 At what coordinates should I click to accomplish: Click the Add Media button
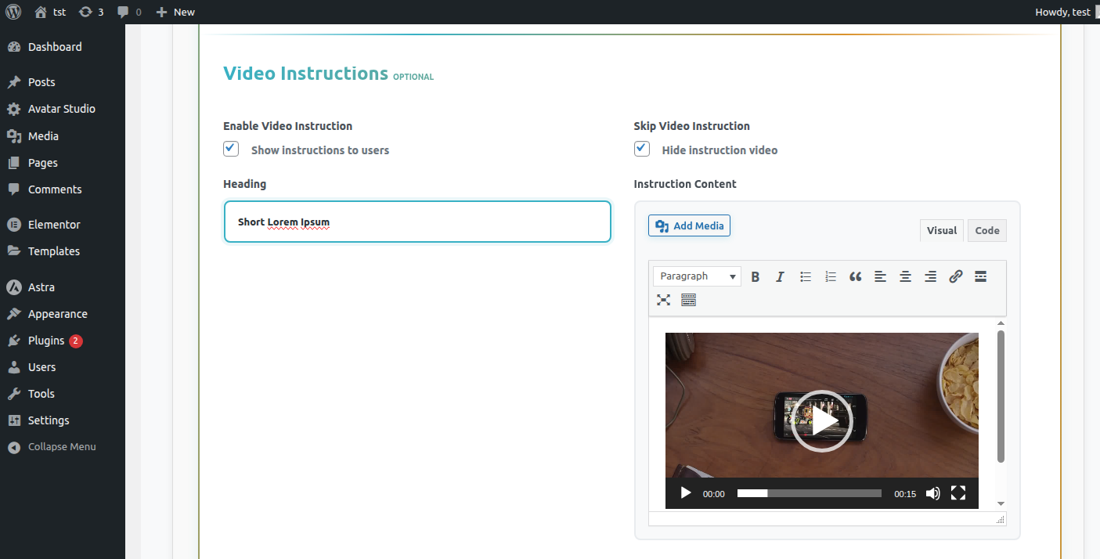click(x=689, y=225)
